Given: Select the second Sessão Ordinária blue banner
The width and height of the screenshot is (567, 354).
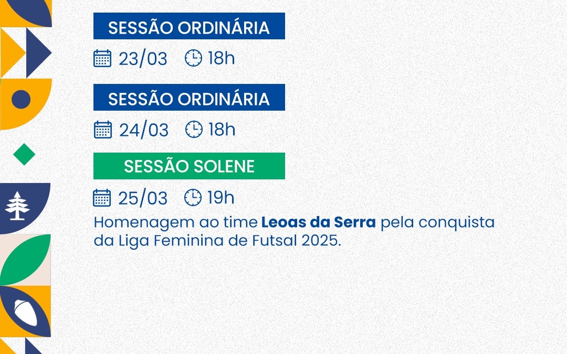Looking at the screenshot, I should (189, 98).
